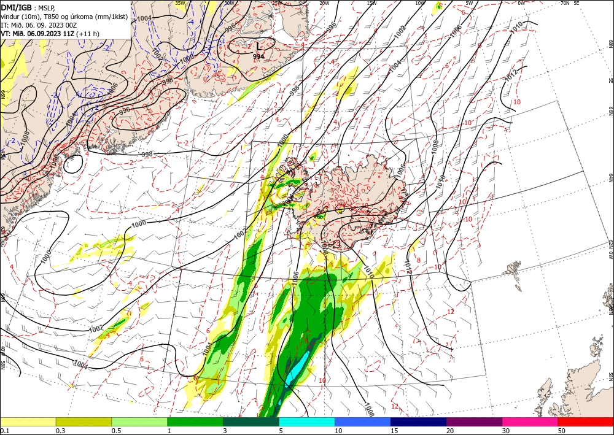The width and height of the screenshot is (614, 435).
Task: Click the legend value "20" on the color scale
Action: coord(450,431)
